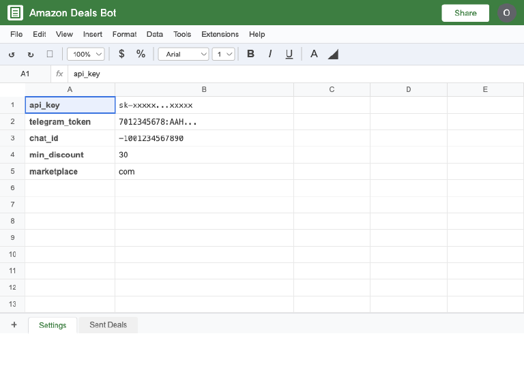
Task: Click the formula bar showing api_key
Action: 295,74
